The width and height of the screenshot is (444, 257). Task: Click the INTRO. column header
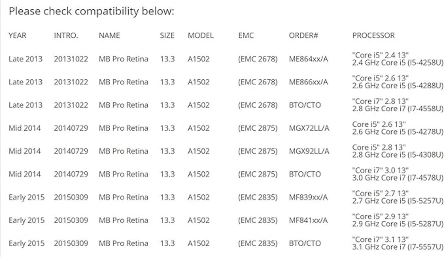click(66, 35)
